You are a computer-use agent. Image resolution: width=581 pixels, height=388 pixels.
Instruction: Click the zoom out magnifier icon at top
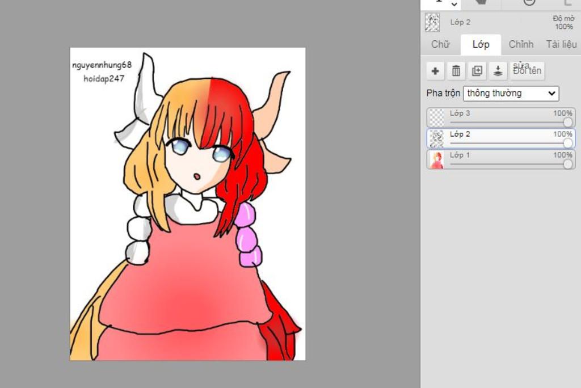[529, 2]
